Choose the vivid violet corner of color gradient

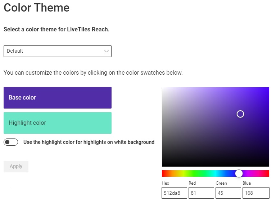click(267, 89)
